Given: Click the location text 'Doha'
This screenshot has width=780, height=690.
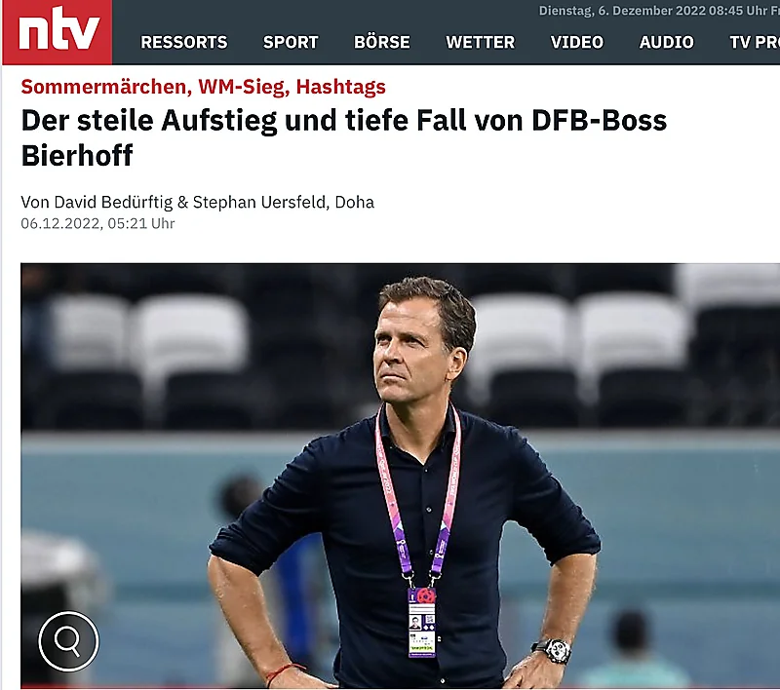Looking at the screenshot, I should [355, 203].
